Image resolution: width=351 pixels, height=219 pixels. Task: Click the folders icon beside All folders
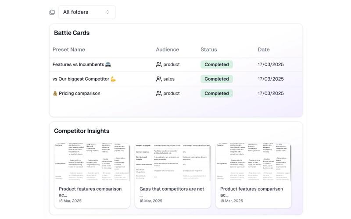[52, 12]
